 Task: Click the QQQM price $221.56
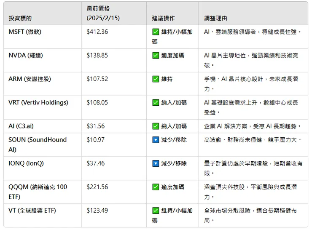click(x=97, y=187)
